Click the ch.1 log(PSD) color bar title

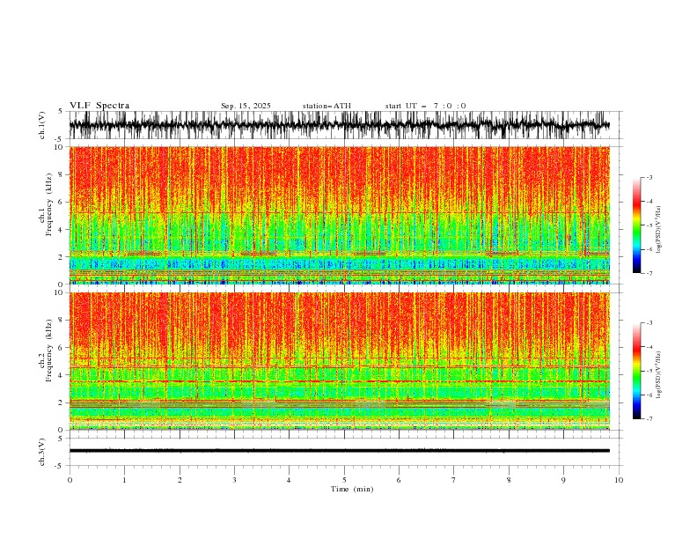tap(659, 230)
